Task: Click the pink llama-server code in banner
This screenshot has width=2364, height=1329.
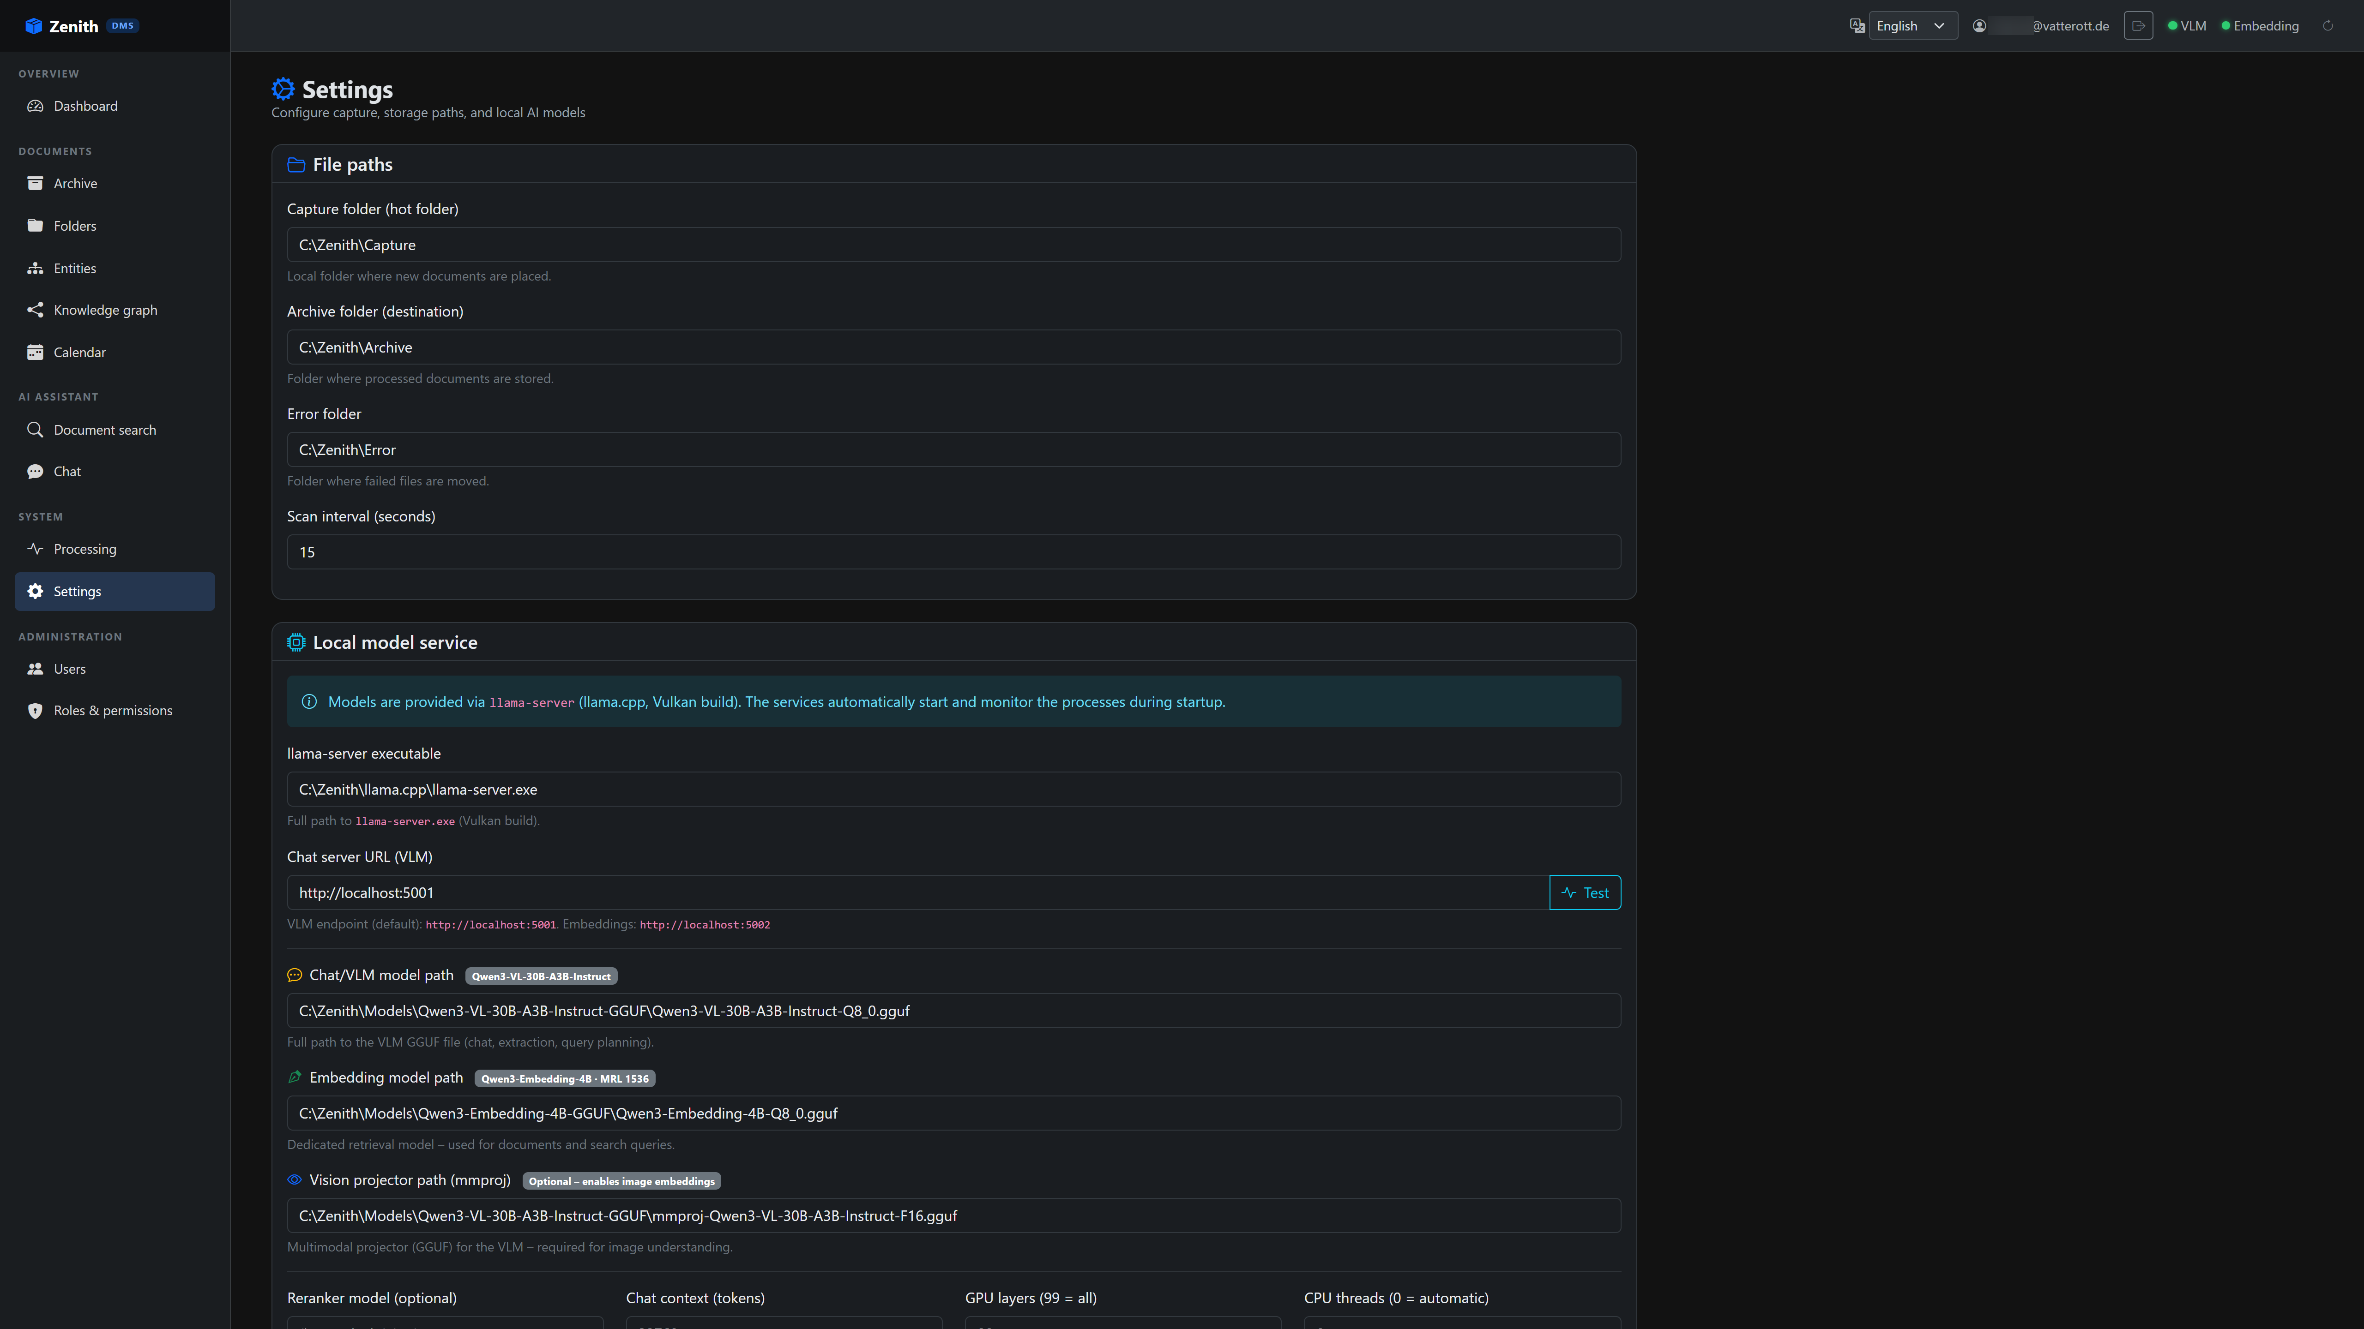Action: (x=531, y=702)
